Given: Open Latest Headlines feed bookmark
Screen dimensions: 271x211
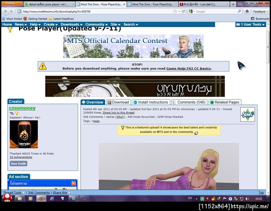Looking at the screenshot, I should (61, 18).
